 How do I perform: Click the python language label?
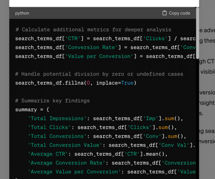click(22, 13)
